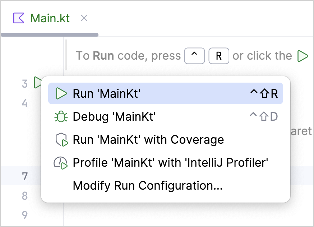Click line number 4 in the gutter
Screen dimensions: 314x227
(25, 103)
